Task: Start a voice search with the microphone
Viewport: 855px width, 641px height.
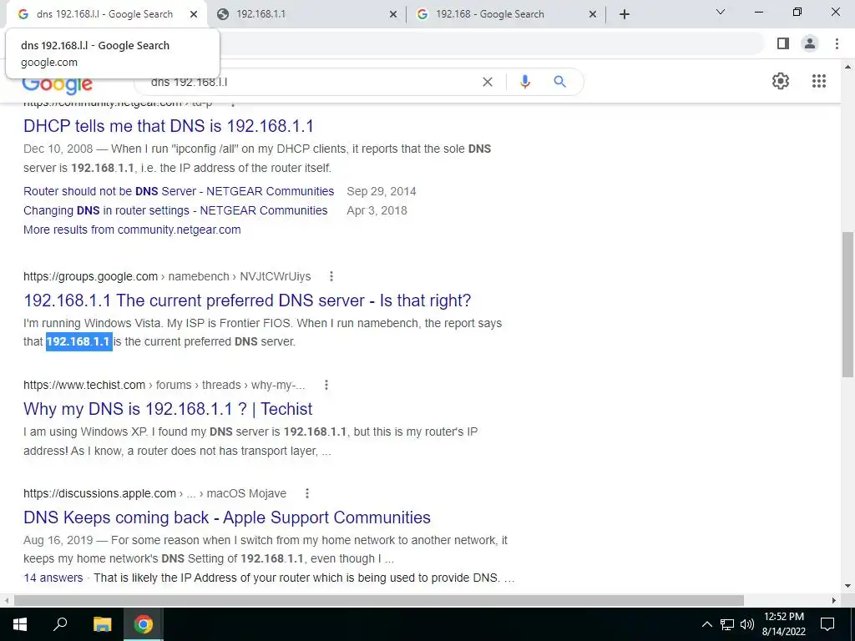Action: pyautogui.click(x=525, y=82)
